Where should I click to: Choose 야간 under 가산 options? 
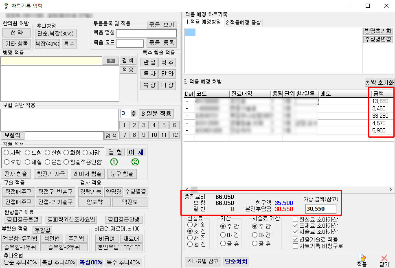222,235
